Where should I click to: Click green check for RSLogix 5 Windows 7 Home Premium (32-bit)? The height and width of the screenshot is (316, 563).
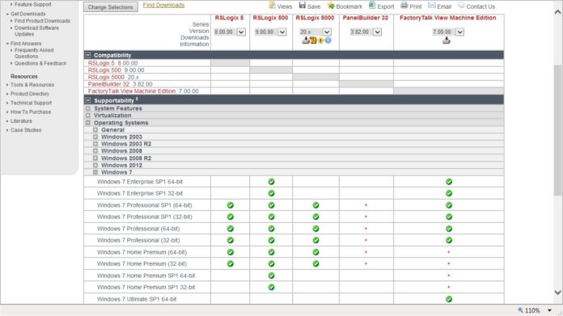[231, 263]
